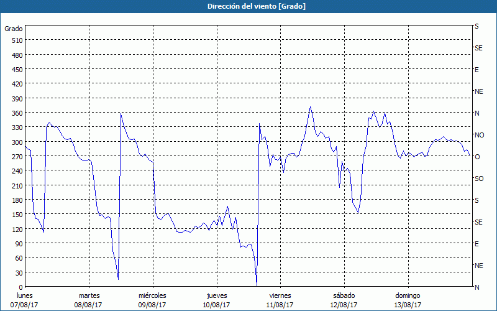Click the topmost 'S' compass label on the right
The image size is (497, 311).
[476, 27]
